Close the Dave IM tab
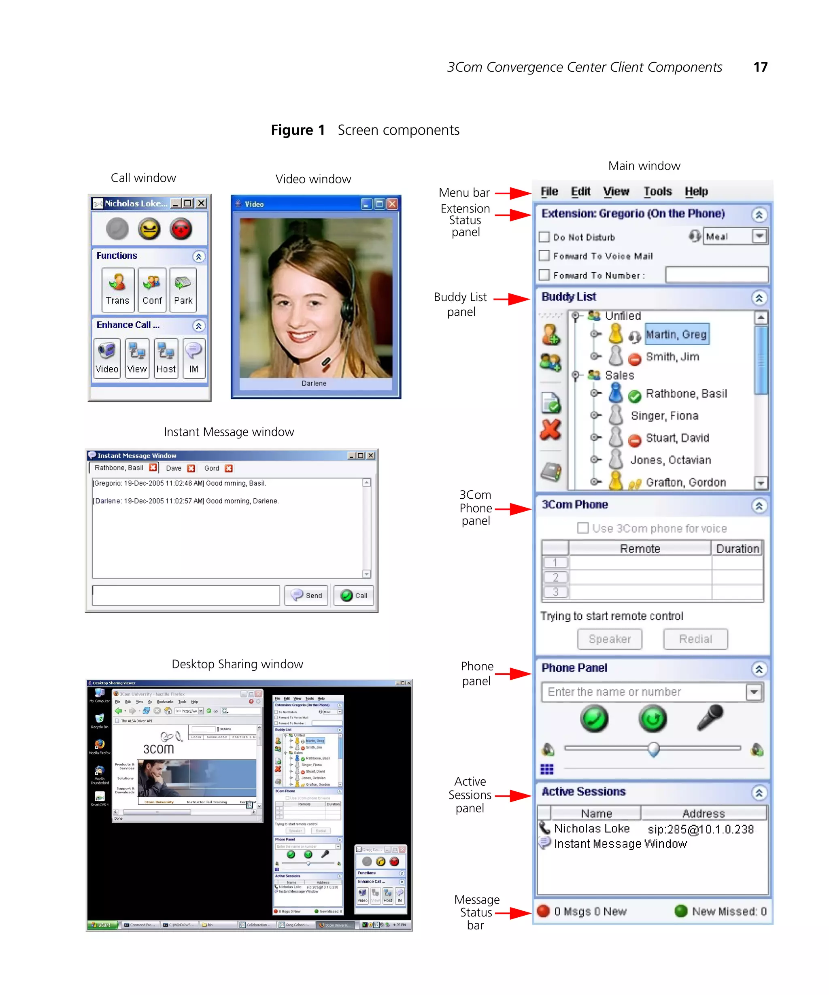Image resolution: width=829 pixels, height=995 pixels. [x=191, y=468]
